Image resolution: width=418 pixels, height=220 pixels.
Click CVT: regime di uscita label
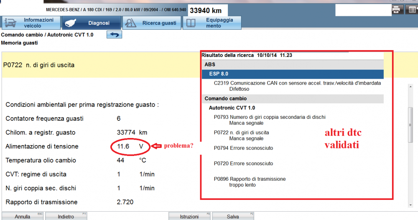click(x=36, y=174)
